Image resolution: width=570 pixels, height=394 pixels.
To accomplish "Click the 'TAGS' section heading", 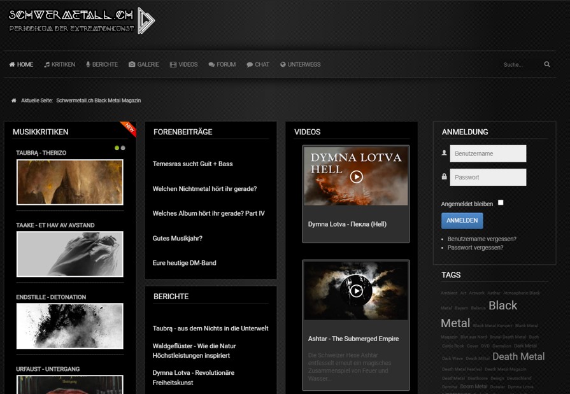I will coord(451,275).
